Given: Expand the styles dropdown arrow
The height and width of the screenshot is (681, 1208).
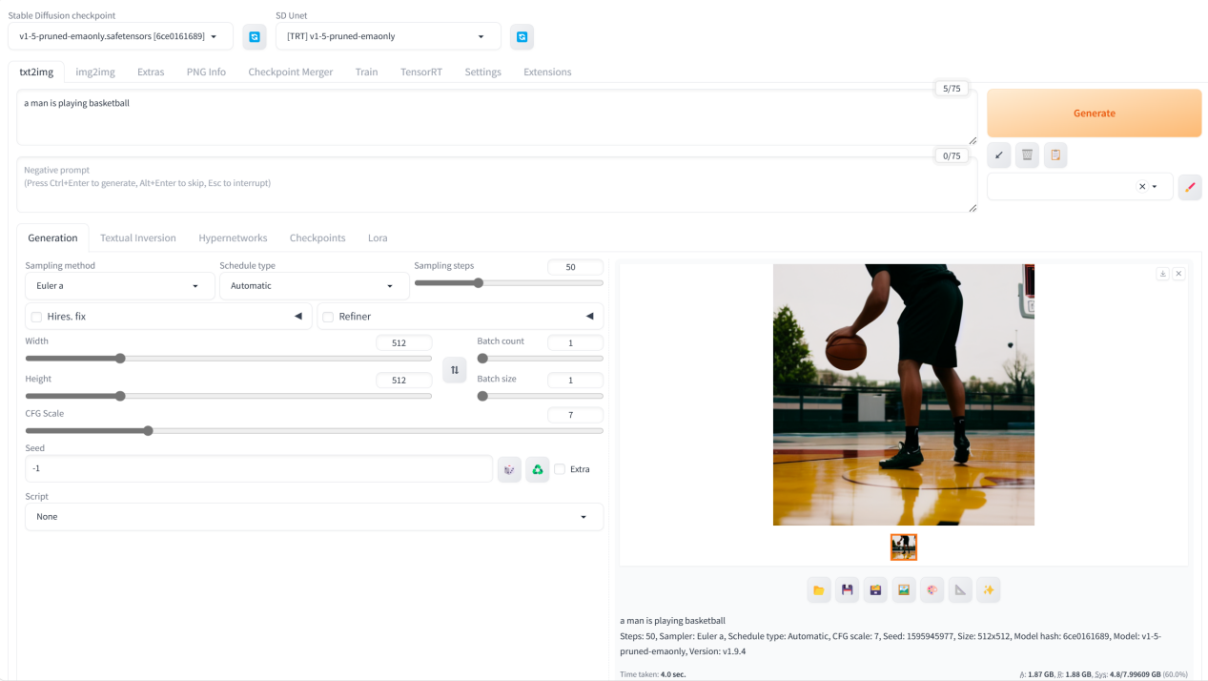Looking at the screenshot, I should point(1155,187).
